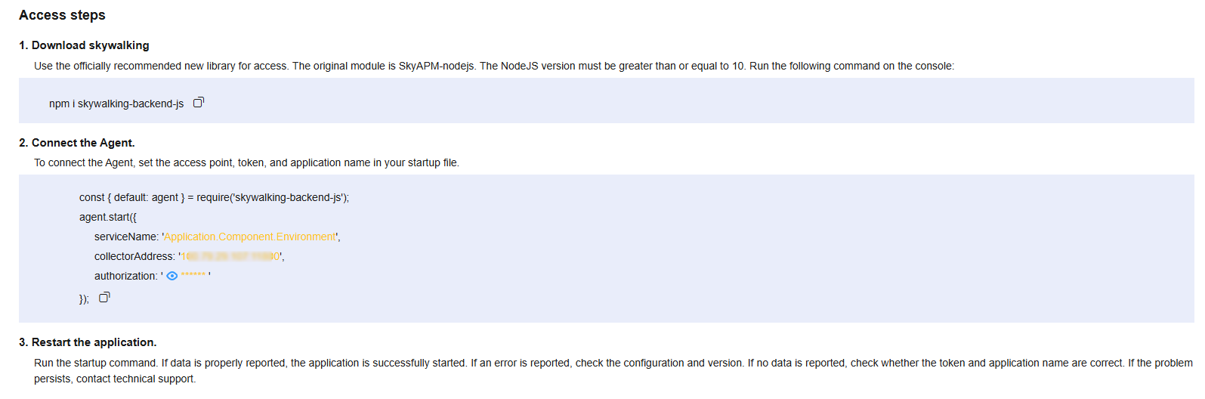Select the Application.Component.Environment service name
Screen dimensions: 1205x399
[250, 237]
